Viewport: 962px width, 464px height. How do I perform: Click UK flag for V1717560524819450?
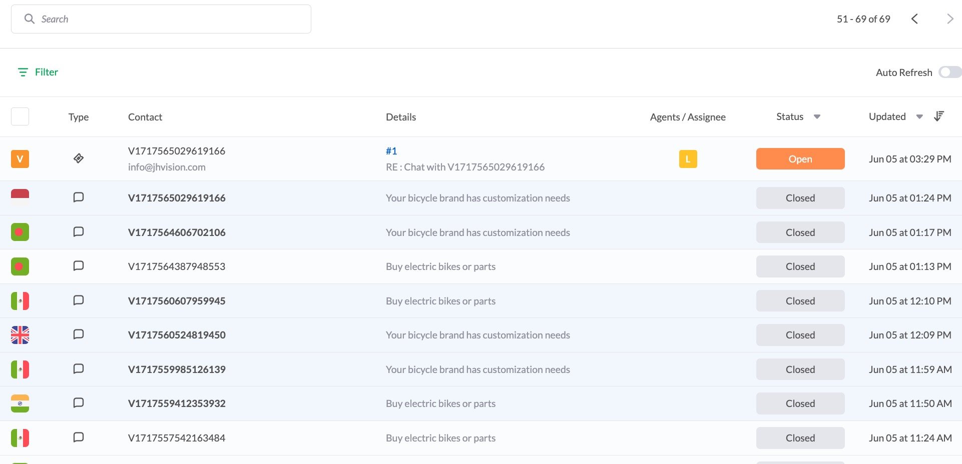[20, 335]
